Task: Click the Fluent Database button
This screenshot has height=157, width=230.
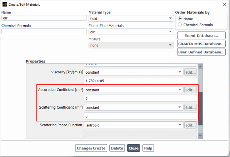Action: point(201,36)
